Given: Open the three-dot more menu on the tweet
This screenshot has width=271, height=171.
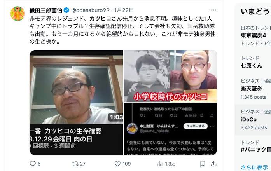Looking at the screenshot, I should coord(213,10).
